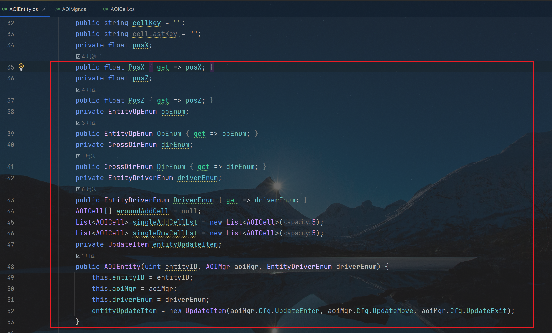Switch to the AOIMgr.cs tab
The height and width of the screenshot is (333, 552).
coord(74,9)
